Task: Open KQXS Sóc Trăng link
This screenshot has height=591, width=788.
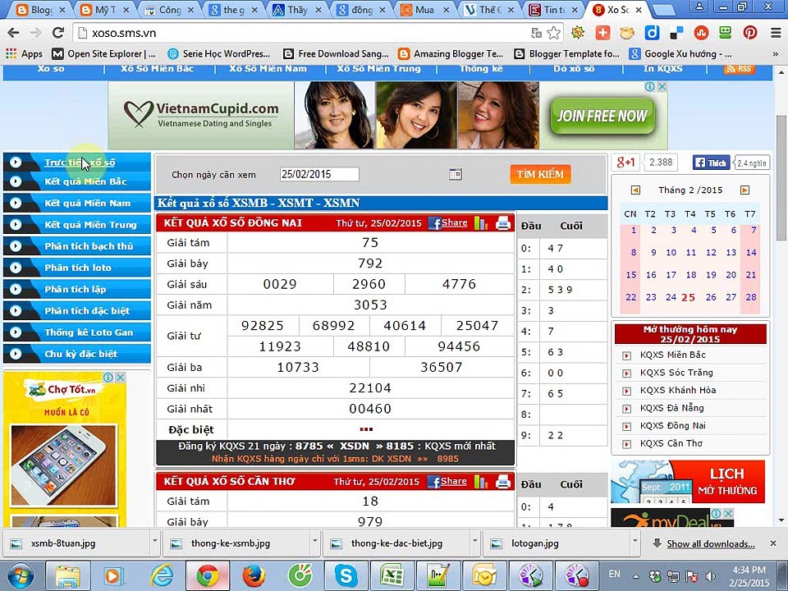Action: (x=676, y=373)
